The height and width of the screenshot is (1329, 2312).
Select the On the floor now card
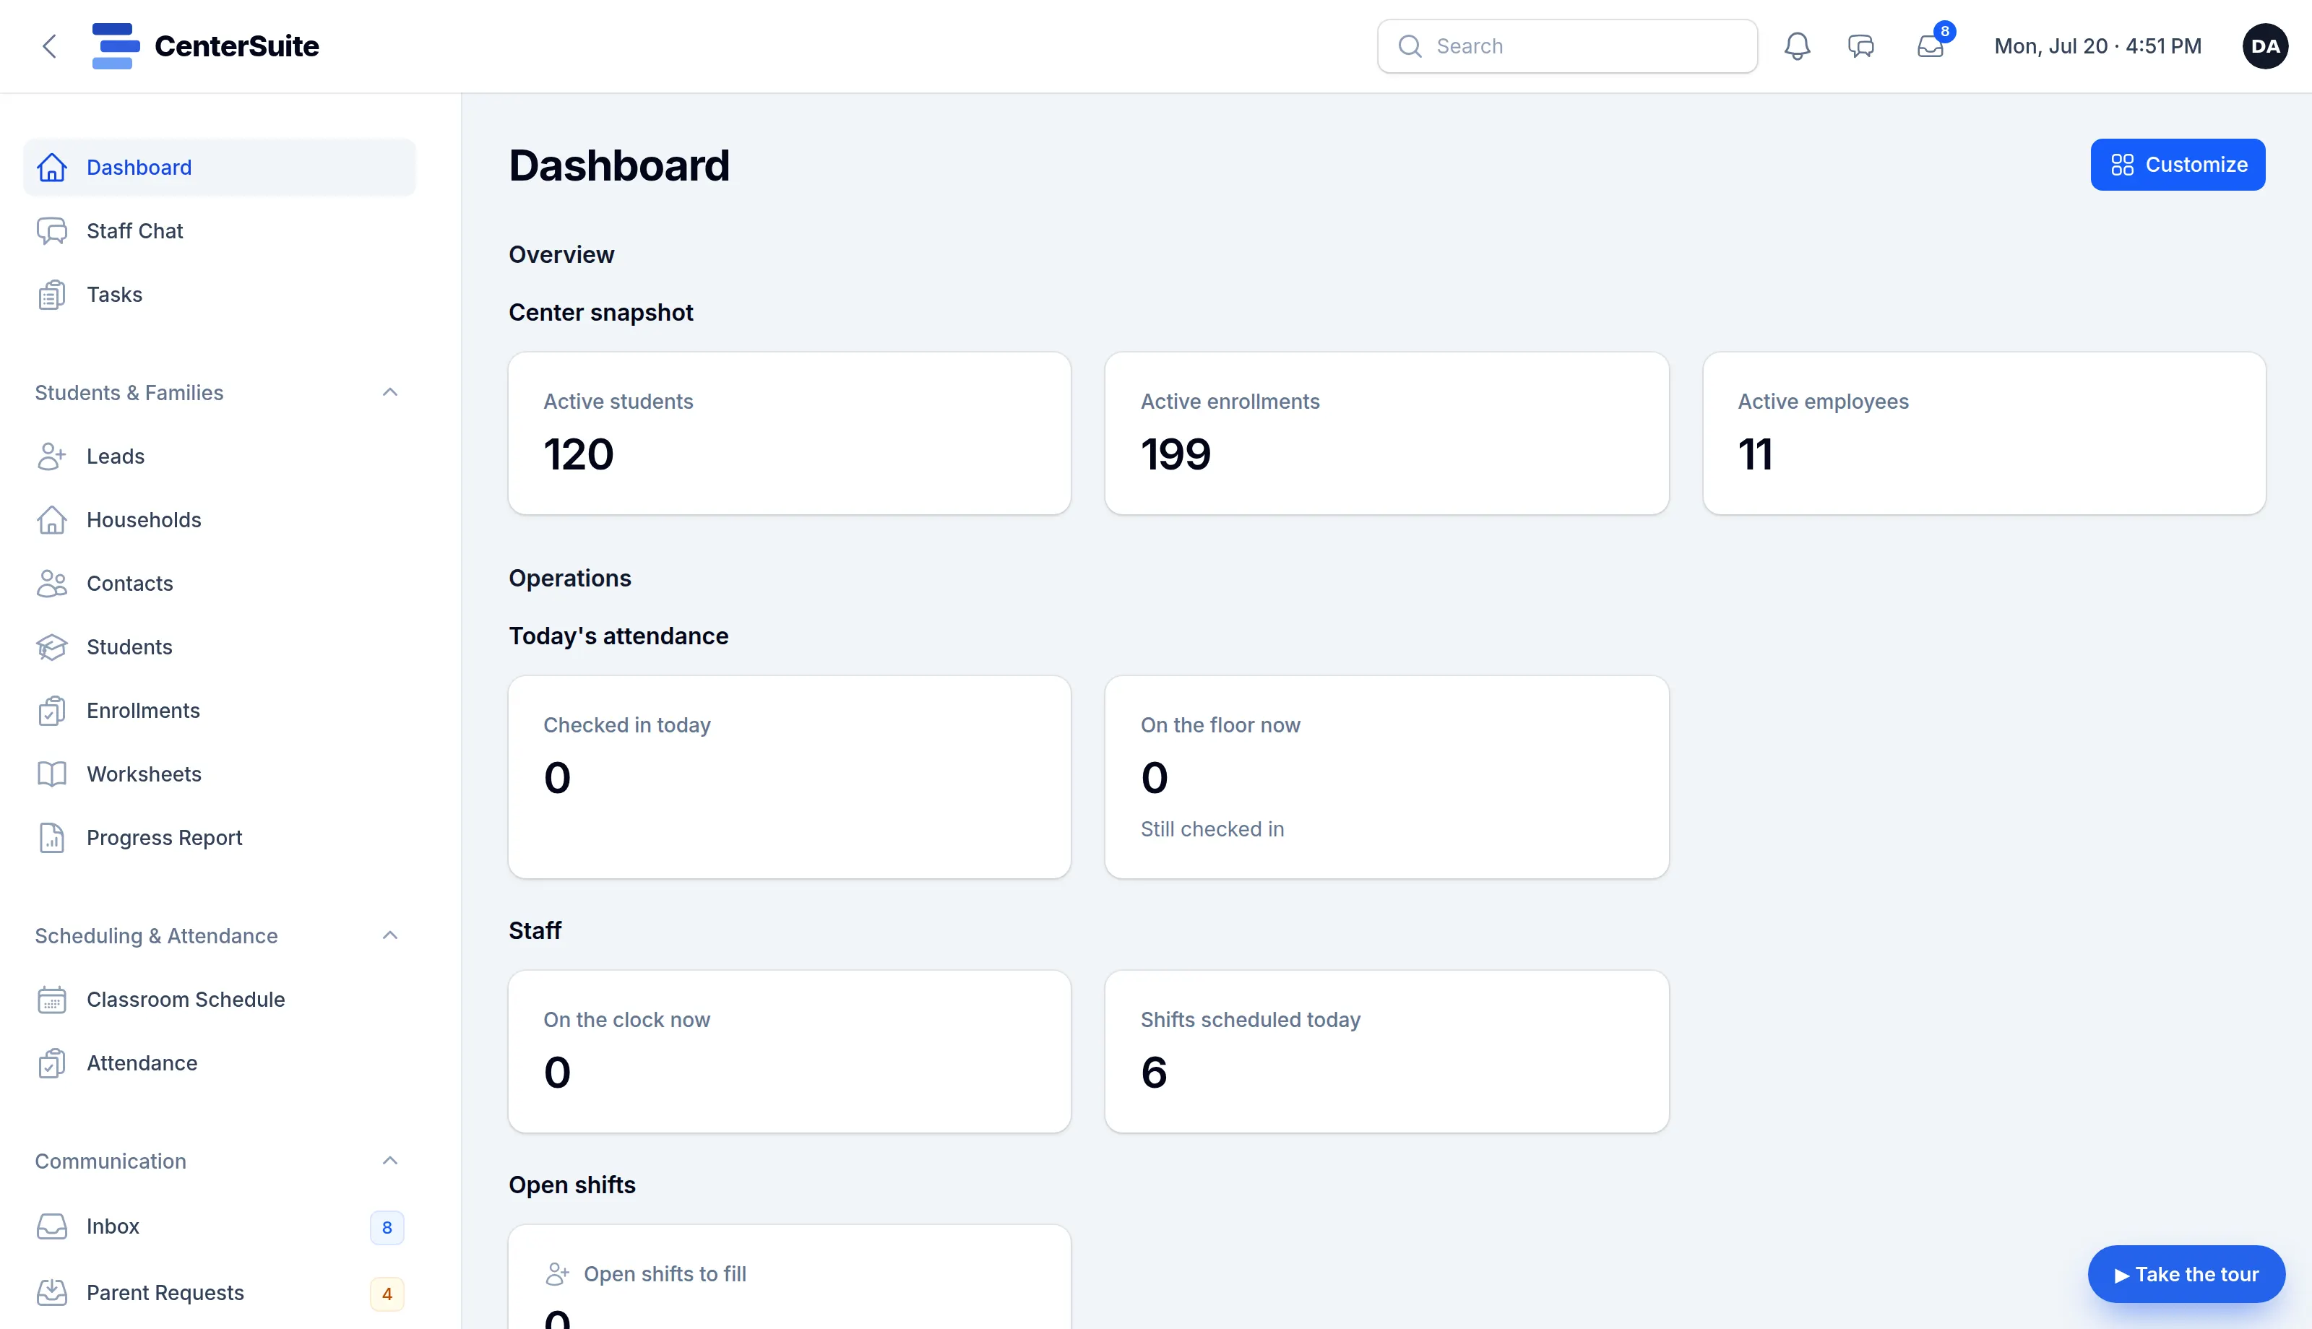(1386, 776)
